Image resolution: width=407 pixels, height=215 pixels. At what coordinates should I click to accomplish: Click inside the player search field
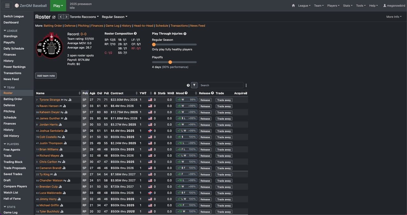221,85
